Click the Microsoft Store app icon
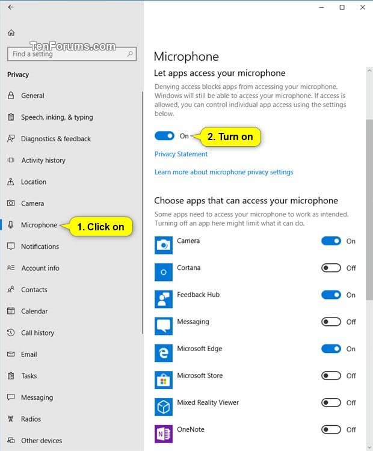This screenshot has height=451, width=373. (164, 380)
